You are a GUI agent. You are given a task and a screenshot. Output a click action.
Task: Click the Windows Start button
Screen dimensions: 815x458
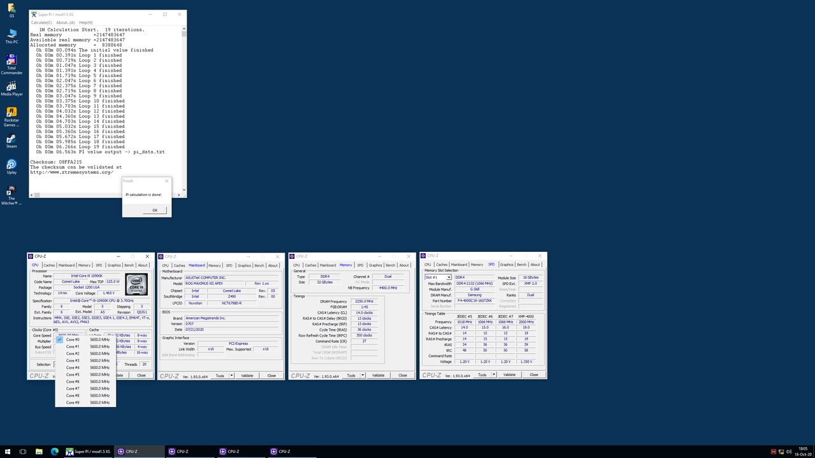6,452
